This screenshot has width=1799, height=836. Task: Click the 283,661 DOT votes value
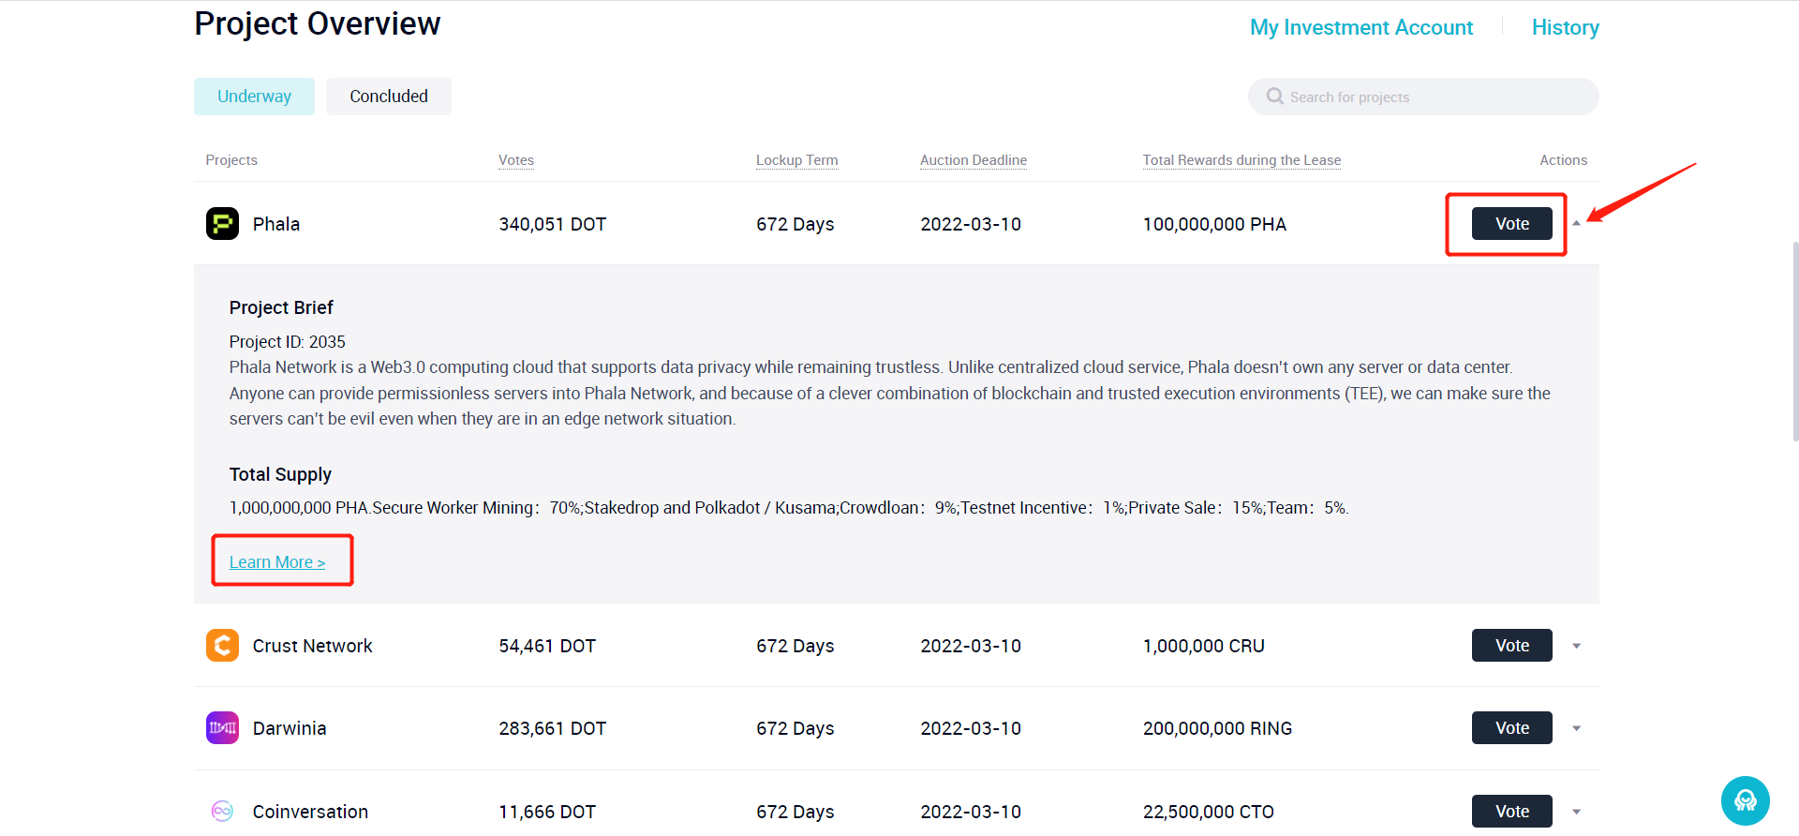click(x=553, y=728)
